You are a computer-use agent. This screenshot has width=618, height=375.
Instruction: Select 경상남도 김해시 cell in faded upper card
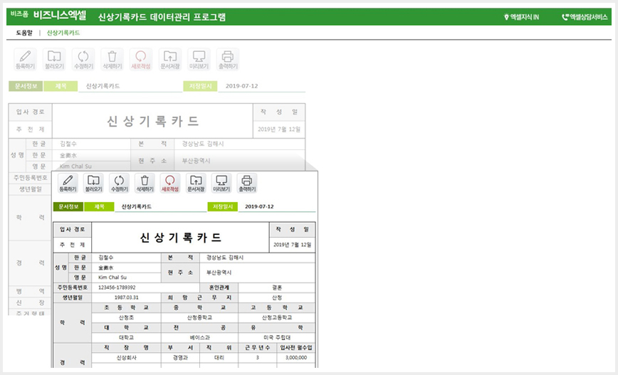point(240,144)
